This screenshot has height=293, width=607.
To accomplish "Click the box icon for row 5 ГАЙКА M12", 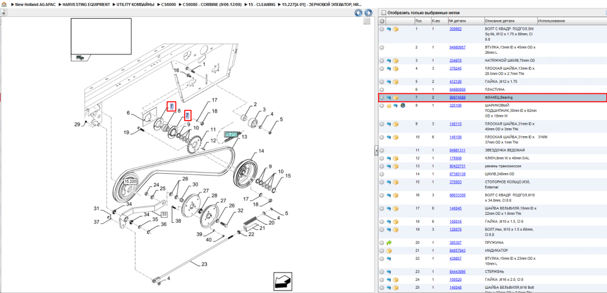I will point(396,82).
